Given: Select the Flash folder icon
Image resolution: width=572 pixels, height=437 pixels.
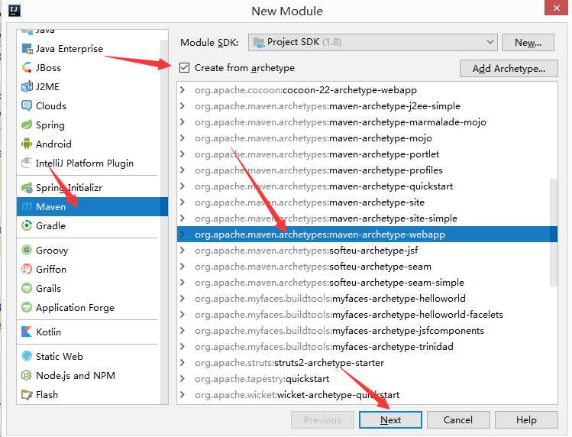Looking at the screenshot, I should click(x=27, y=395).
